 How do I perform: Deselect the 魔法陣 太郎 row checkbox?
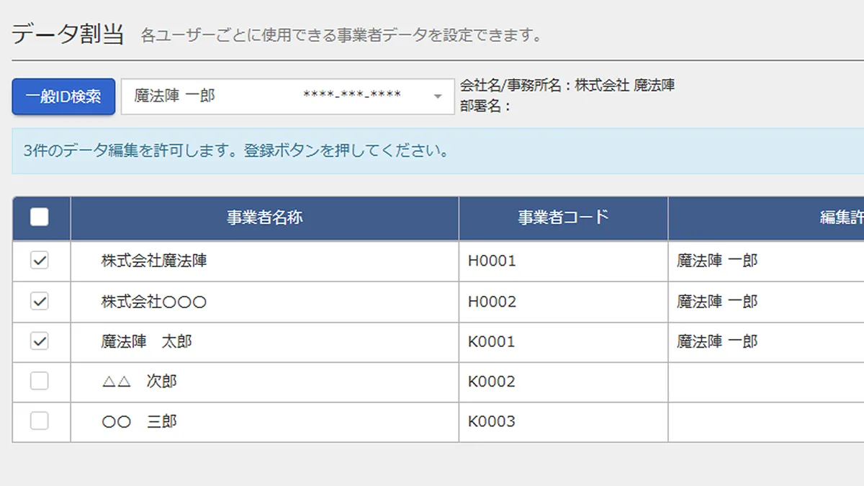point(40,341)
